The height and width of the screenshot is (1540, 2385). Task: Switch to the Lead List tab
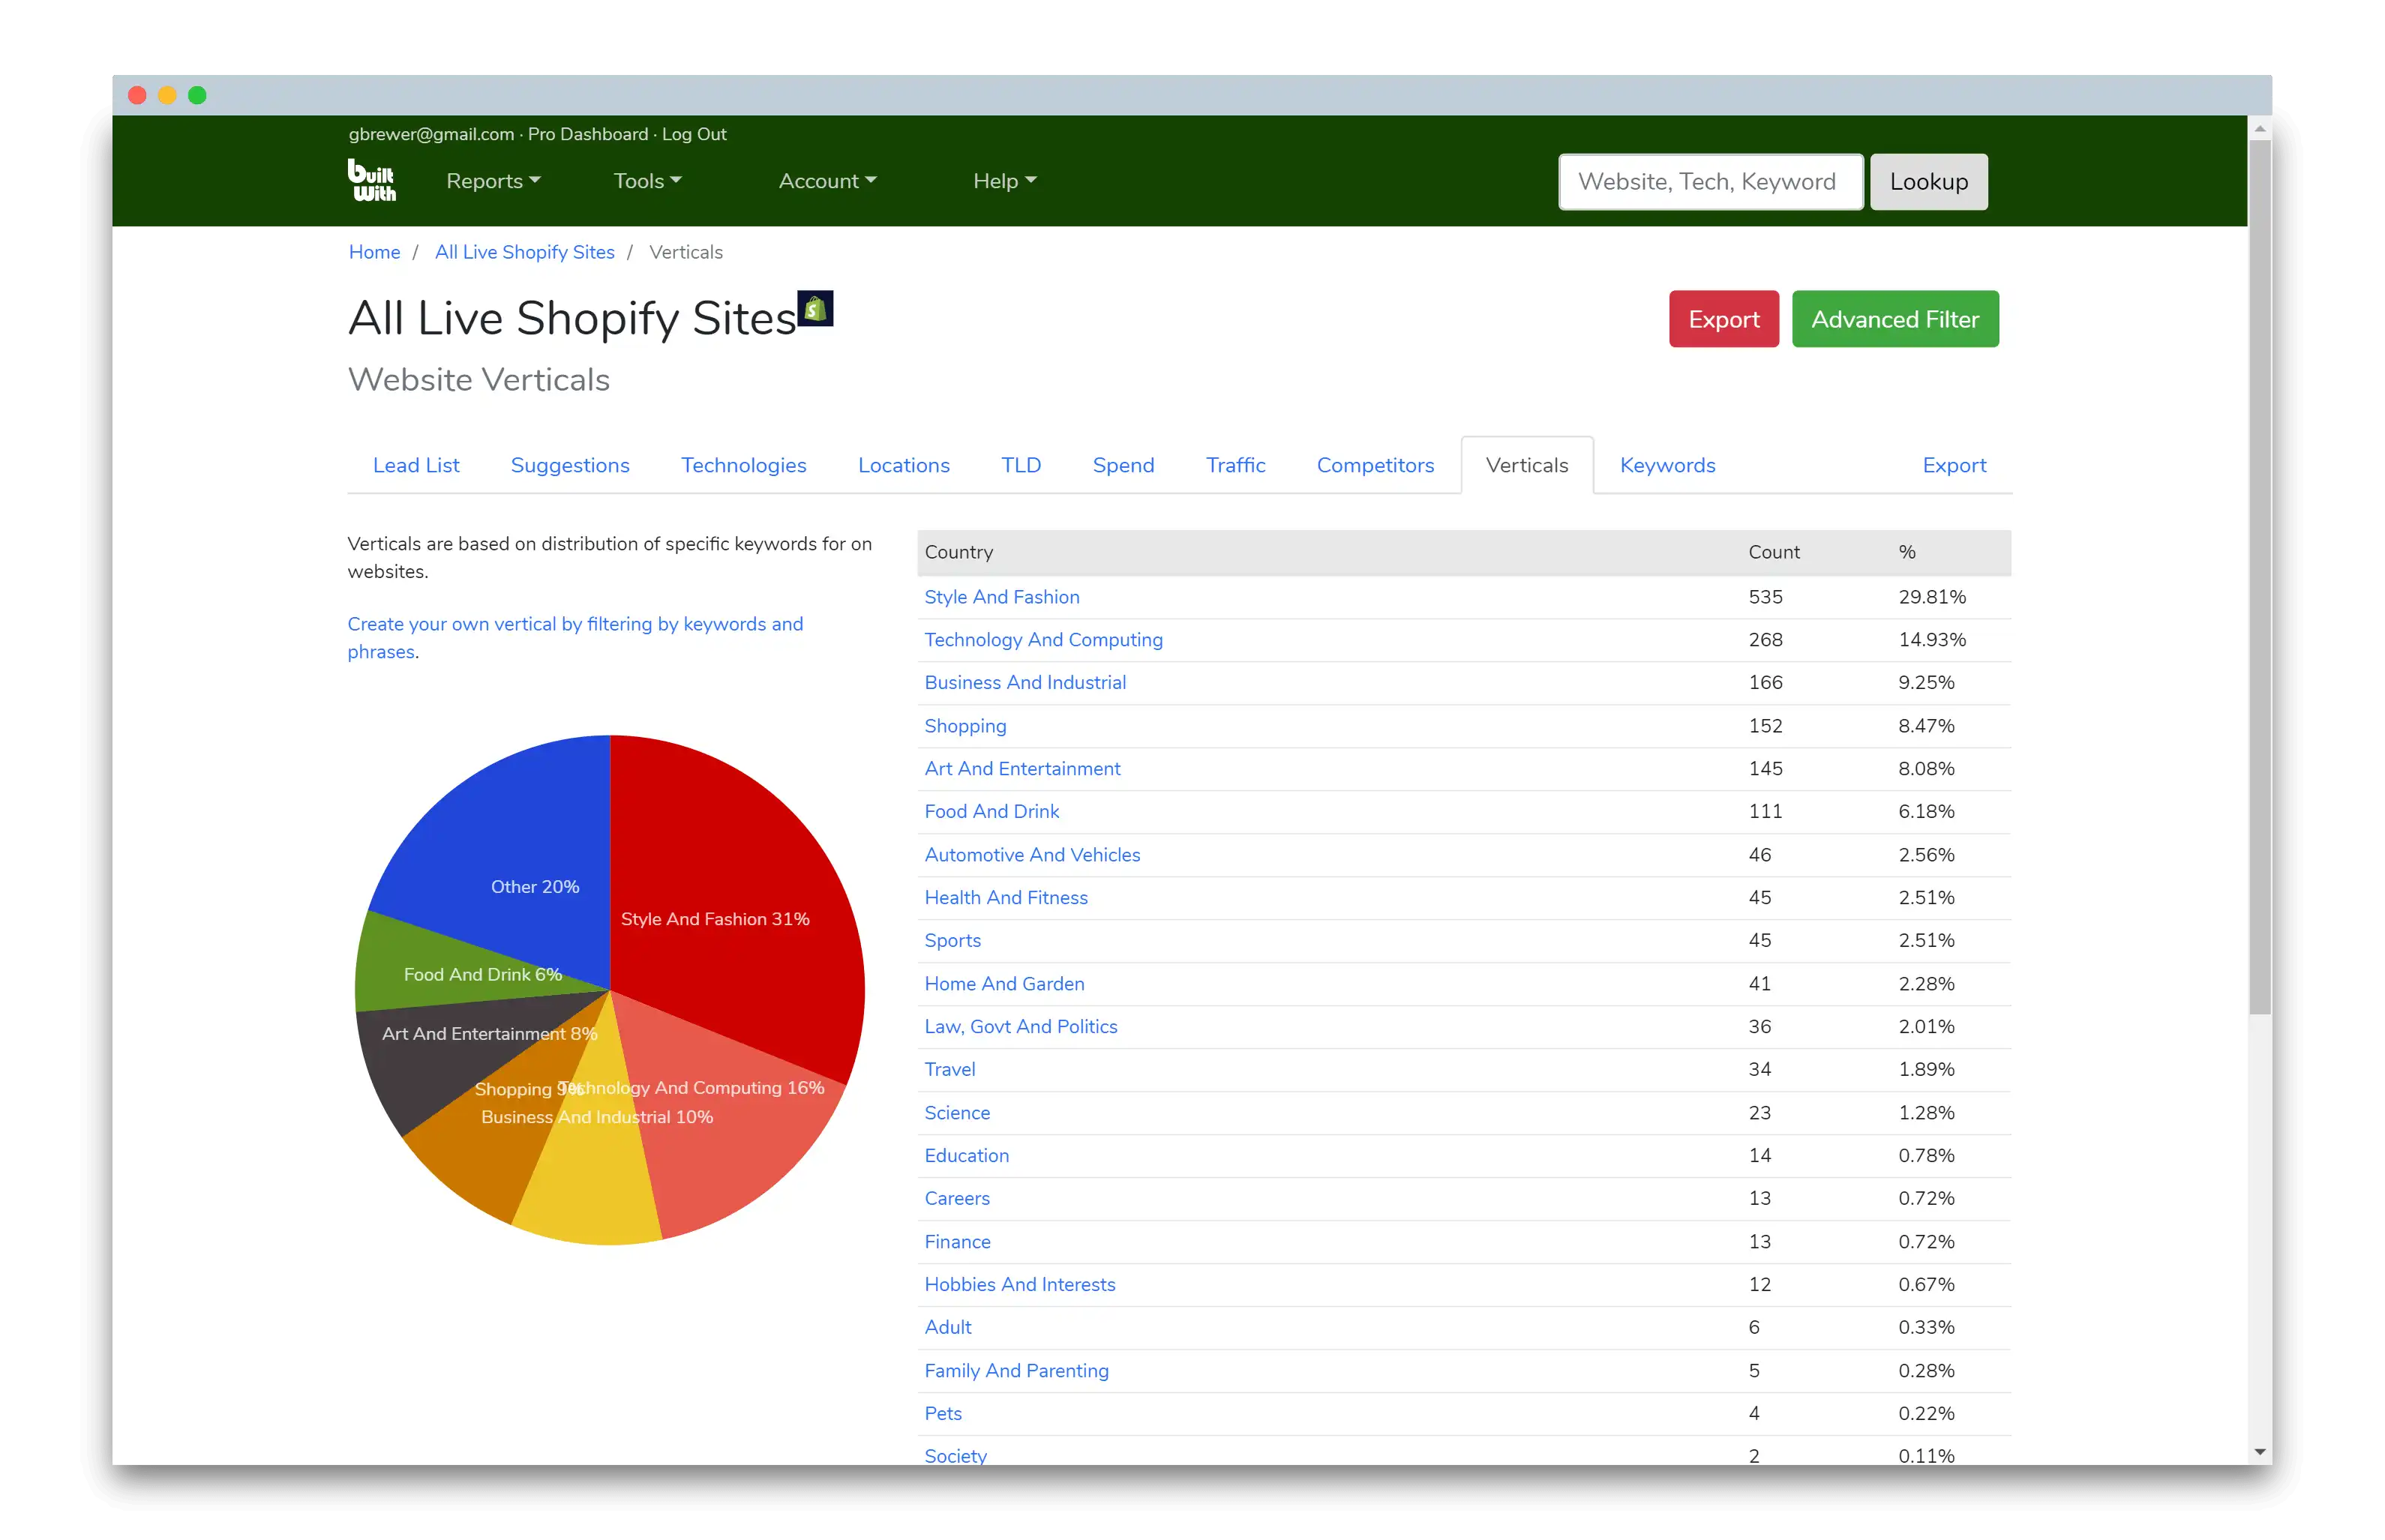point(416,465)
